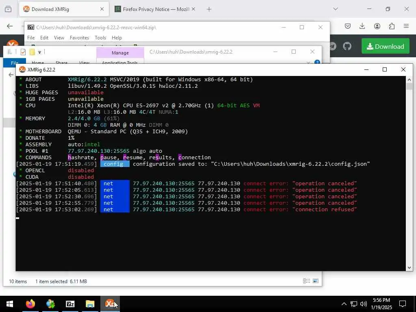Open Firefox extensions puzzle icon
416x312 pixels.
pos(392,26)
